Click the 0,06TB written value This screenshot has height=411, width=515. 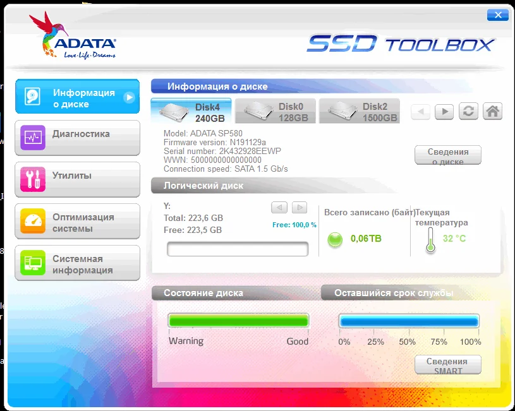[366, 238]
